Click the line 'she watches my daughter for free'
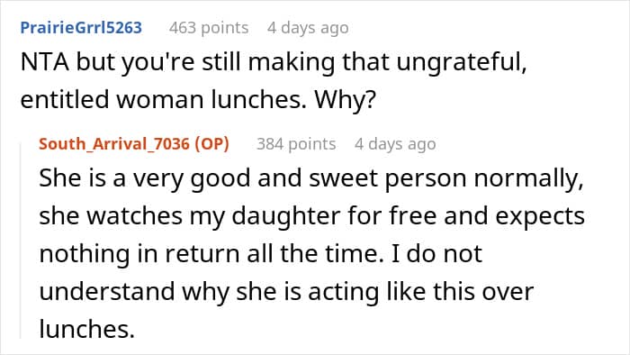This screenshot has height=355, width=630. 311,216
